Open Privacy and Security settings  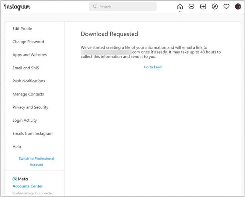click(x=31, y=107)
